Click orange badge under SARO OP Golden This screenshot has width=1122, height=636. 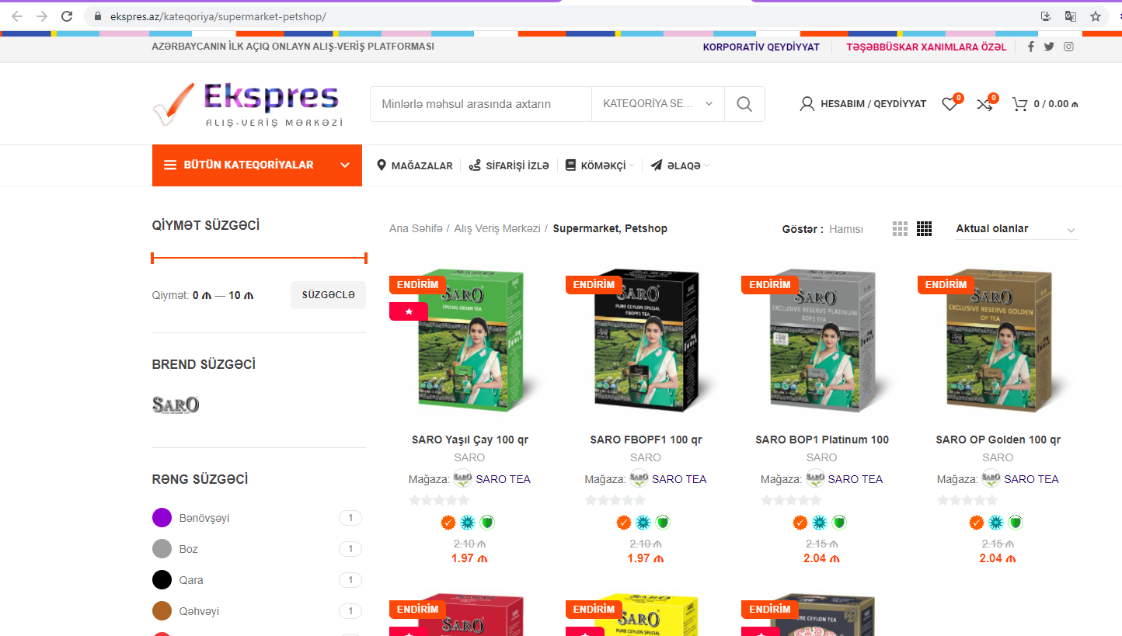point(977,523)
